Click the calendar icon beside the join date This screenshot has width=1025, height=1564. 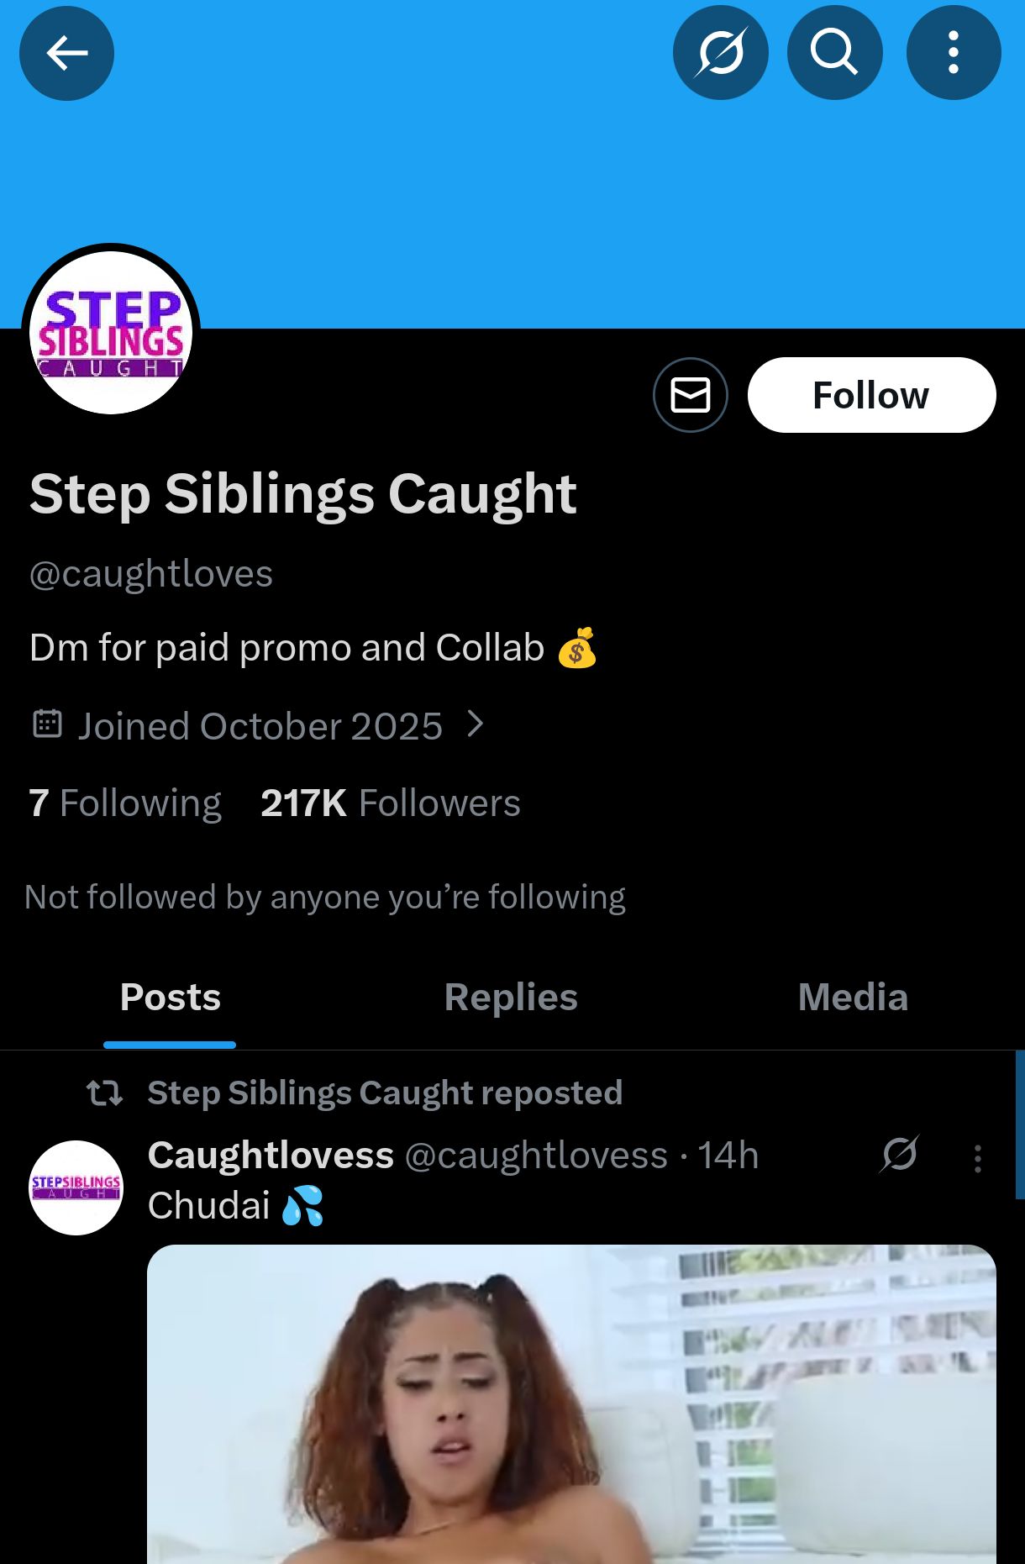[x=47, y=724]
